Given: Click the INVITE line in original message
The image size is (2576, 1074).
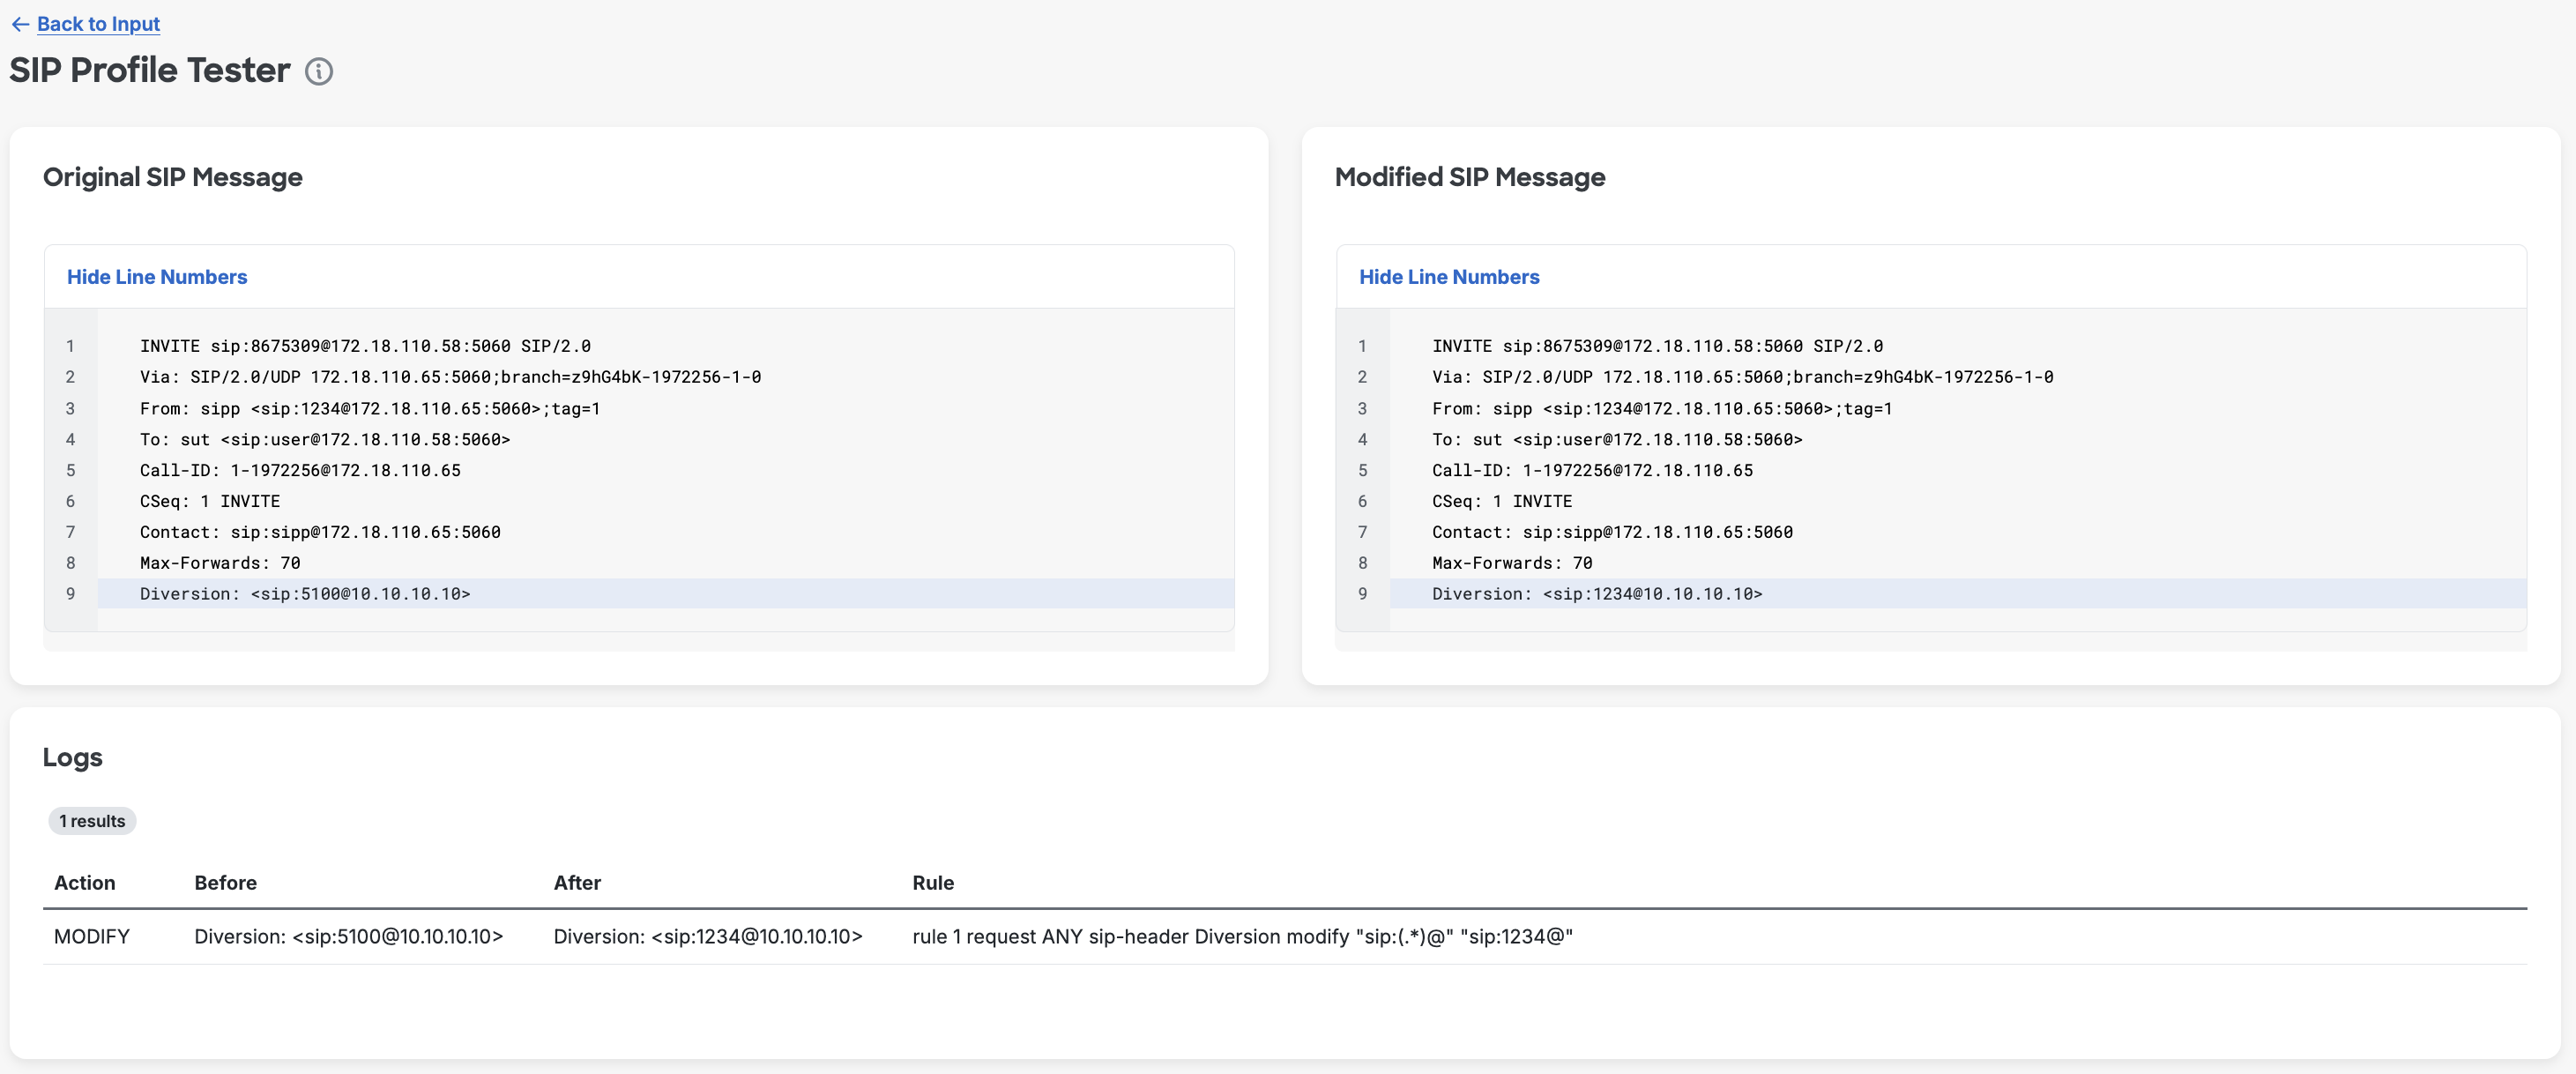Looking at the screenshot, I should (x=365, y=346).
